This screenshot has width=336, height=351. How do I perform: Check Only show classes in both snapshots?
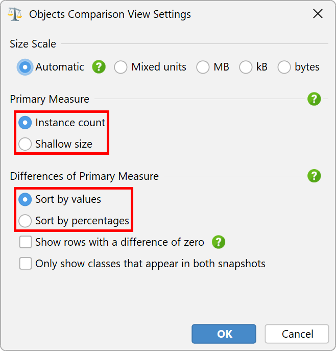[x=142, y=264]
